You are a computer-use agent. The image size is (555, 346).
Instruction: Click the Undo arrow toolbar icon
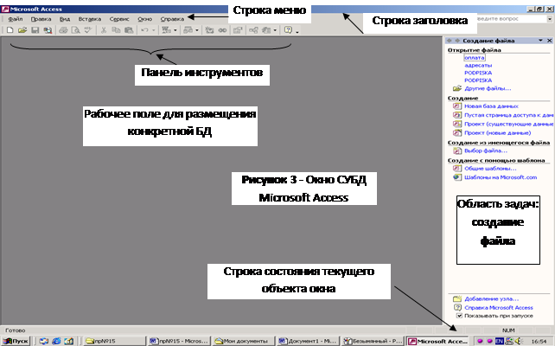coord(144,30)
